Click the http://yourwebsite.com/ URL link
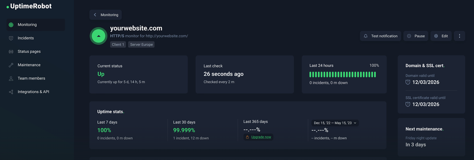 coord(167,36)
